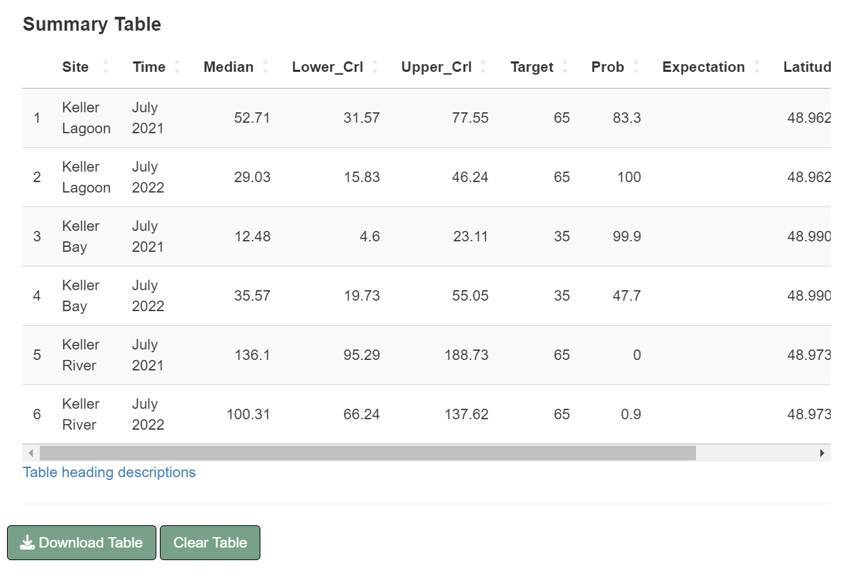Click the Upper_CrI sort arrows icon

484,67
